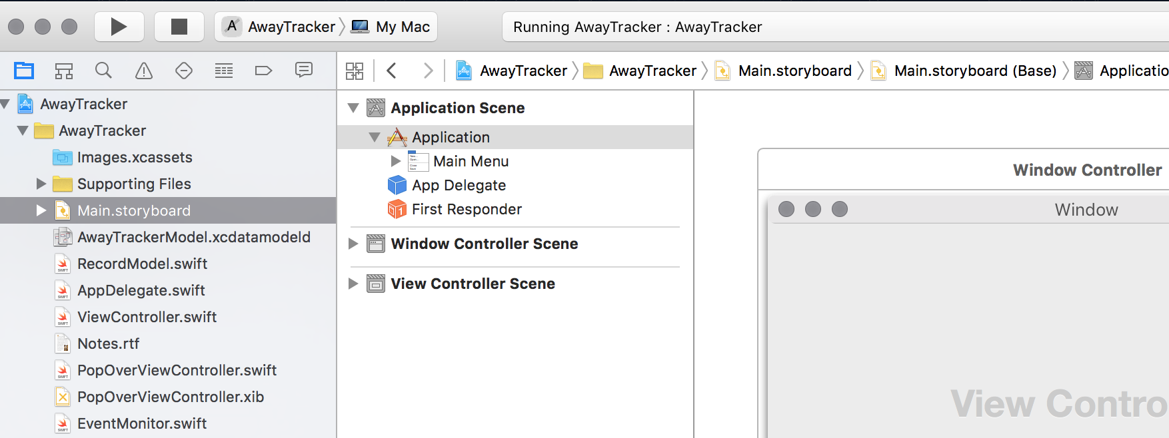Choose the My Mac run destination
The width and height of the screenshot is (1169, 438).
coord(391,27)
